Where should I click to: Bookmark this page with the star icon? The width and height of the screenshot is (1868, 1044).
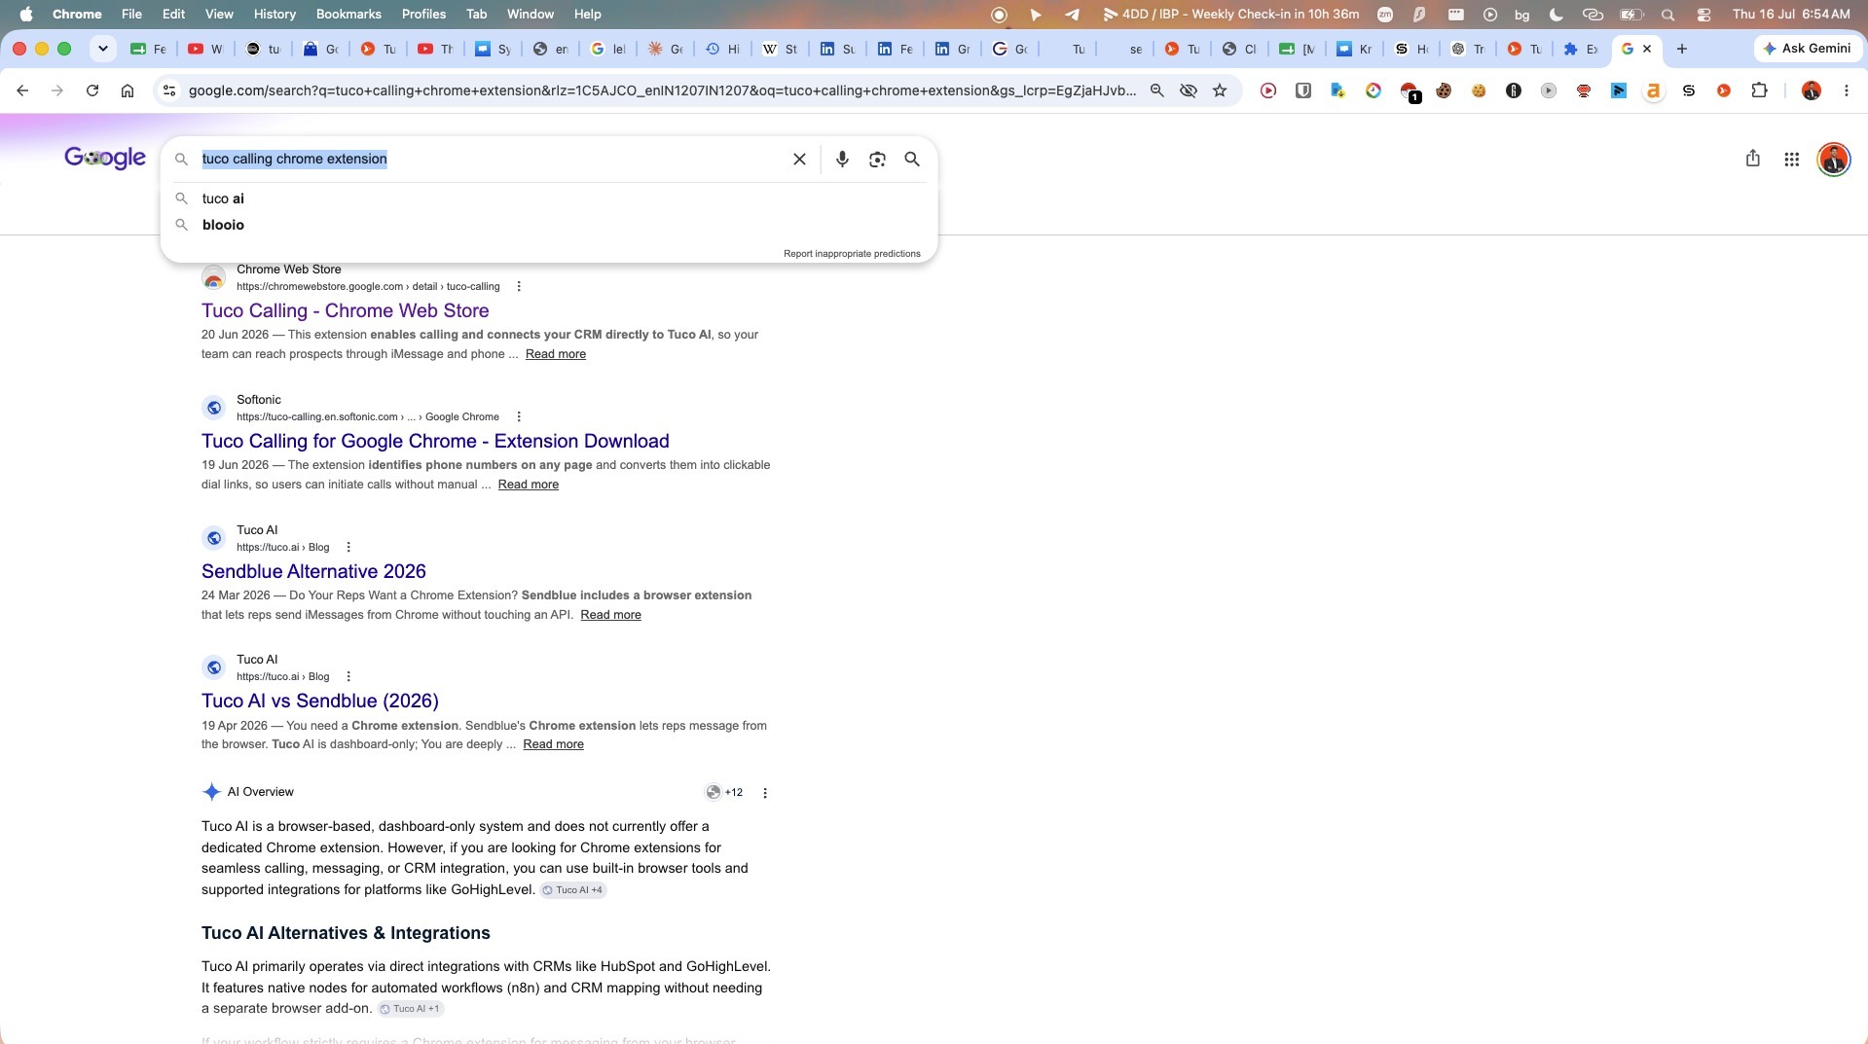(x=1220, y=90)
